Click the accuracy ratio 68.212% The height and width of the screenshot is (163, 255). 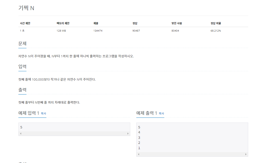(x=216, y=31)
